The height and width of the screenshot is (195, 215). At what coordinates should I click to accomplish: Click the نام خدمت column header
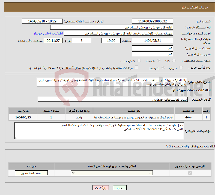tap(134, 111)
